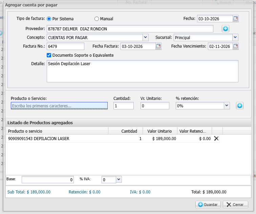Click into the Detalle text area
The width and height of the screenshot is (256, 214).
click(x=143, y=71)
